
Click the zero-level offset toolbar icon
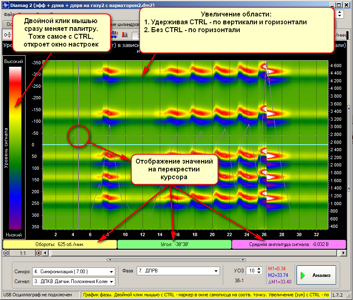click(7, 35)
